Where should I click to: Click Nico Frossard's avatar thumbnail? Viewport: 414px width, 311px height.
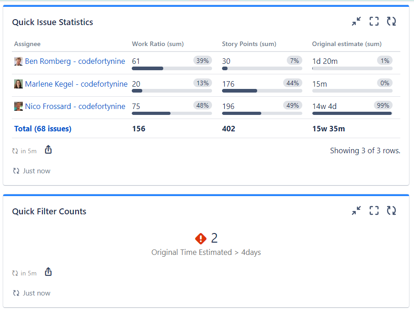pyautogui.click(x=18, y=106)
